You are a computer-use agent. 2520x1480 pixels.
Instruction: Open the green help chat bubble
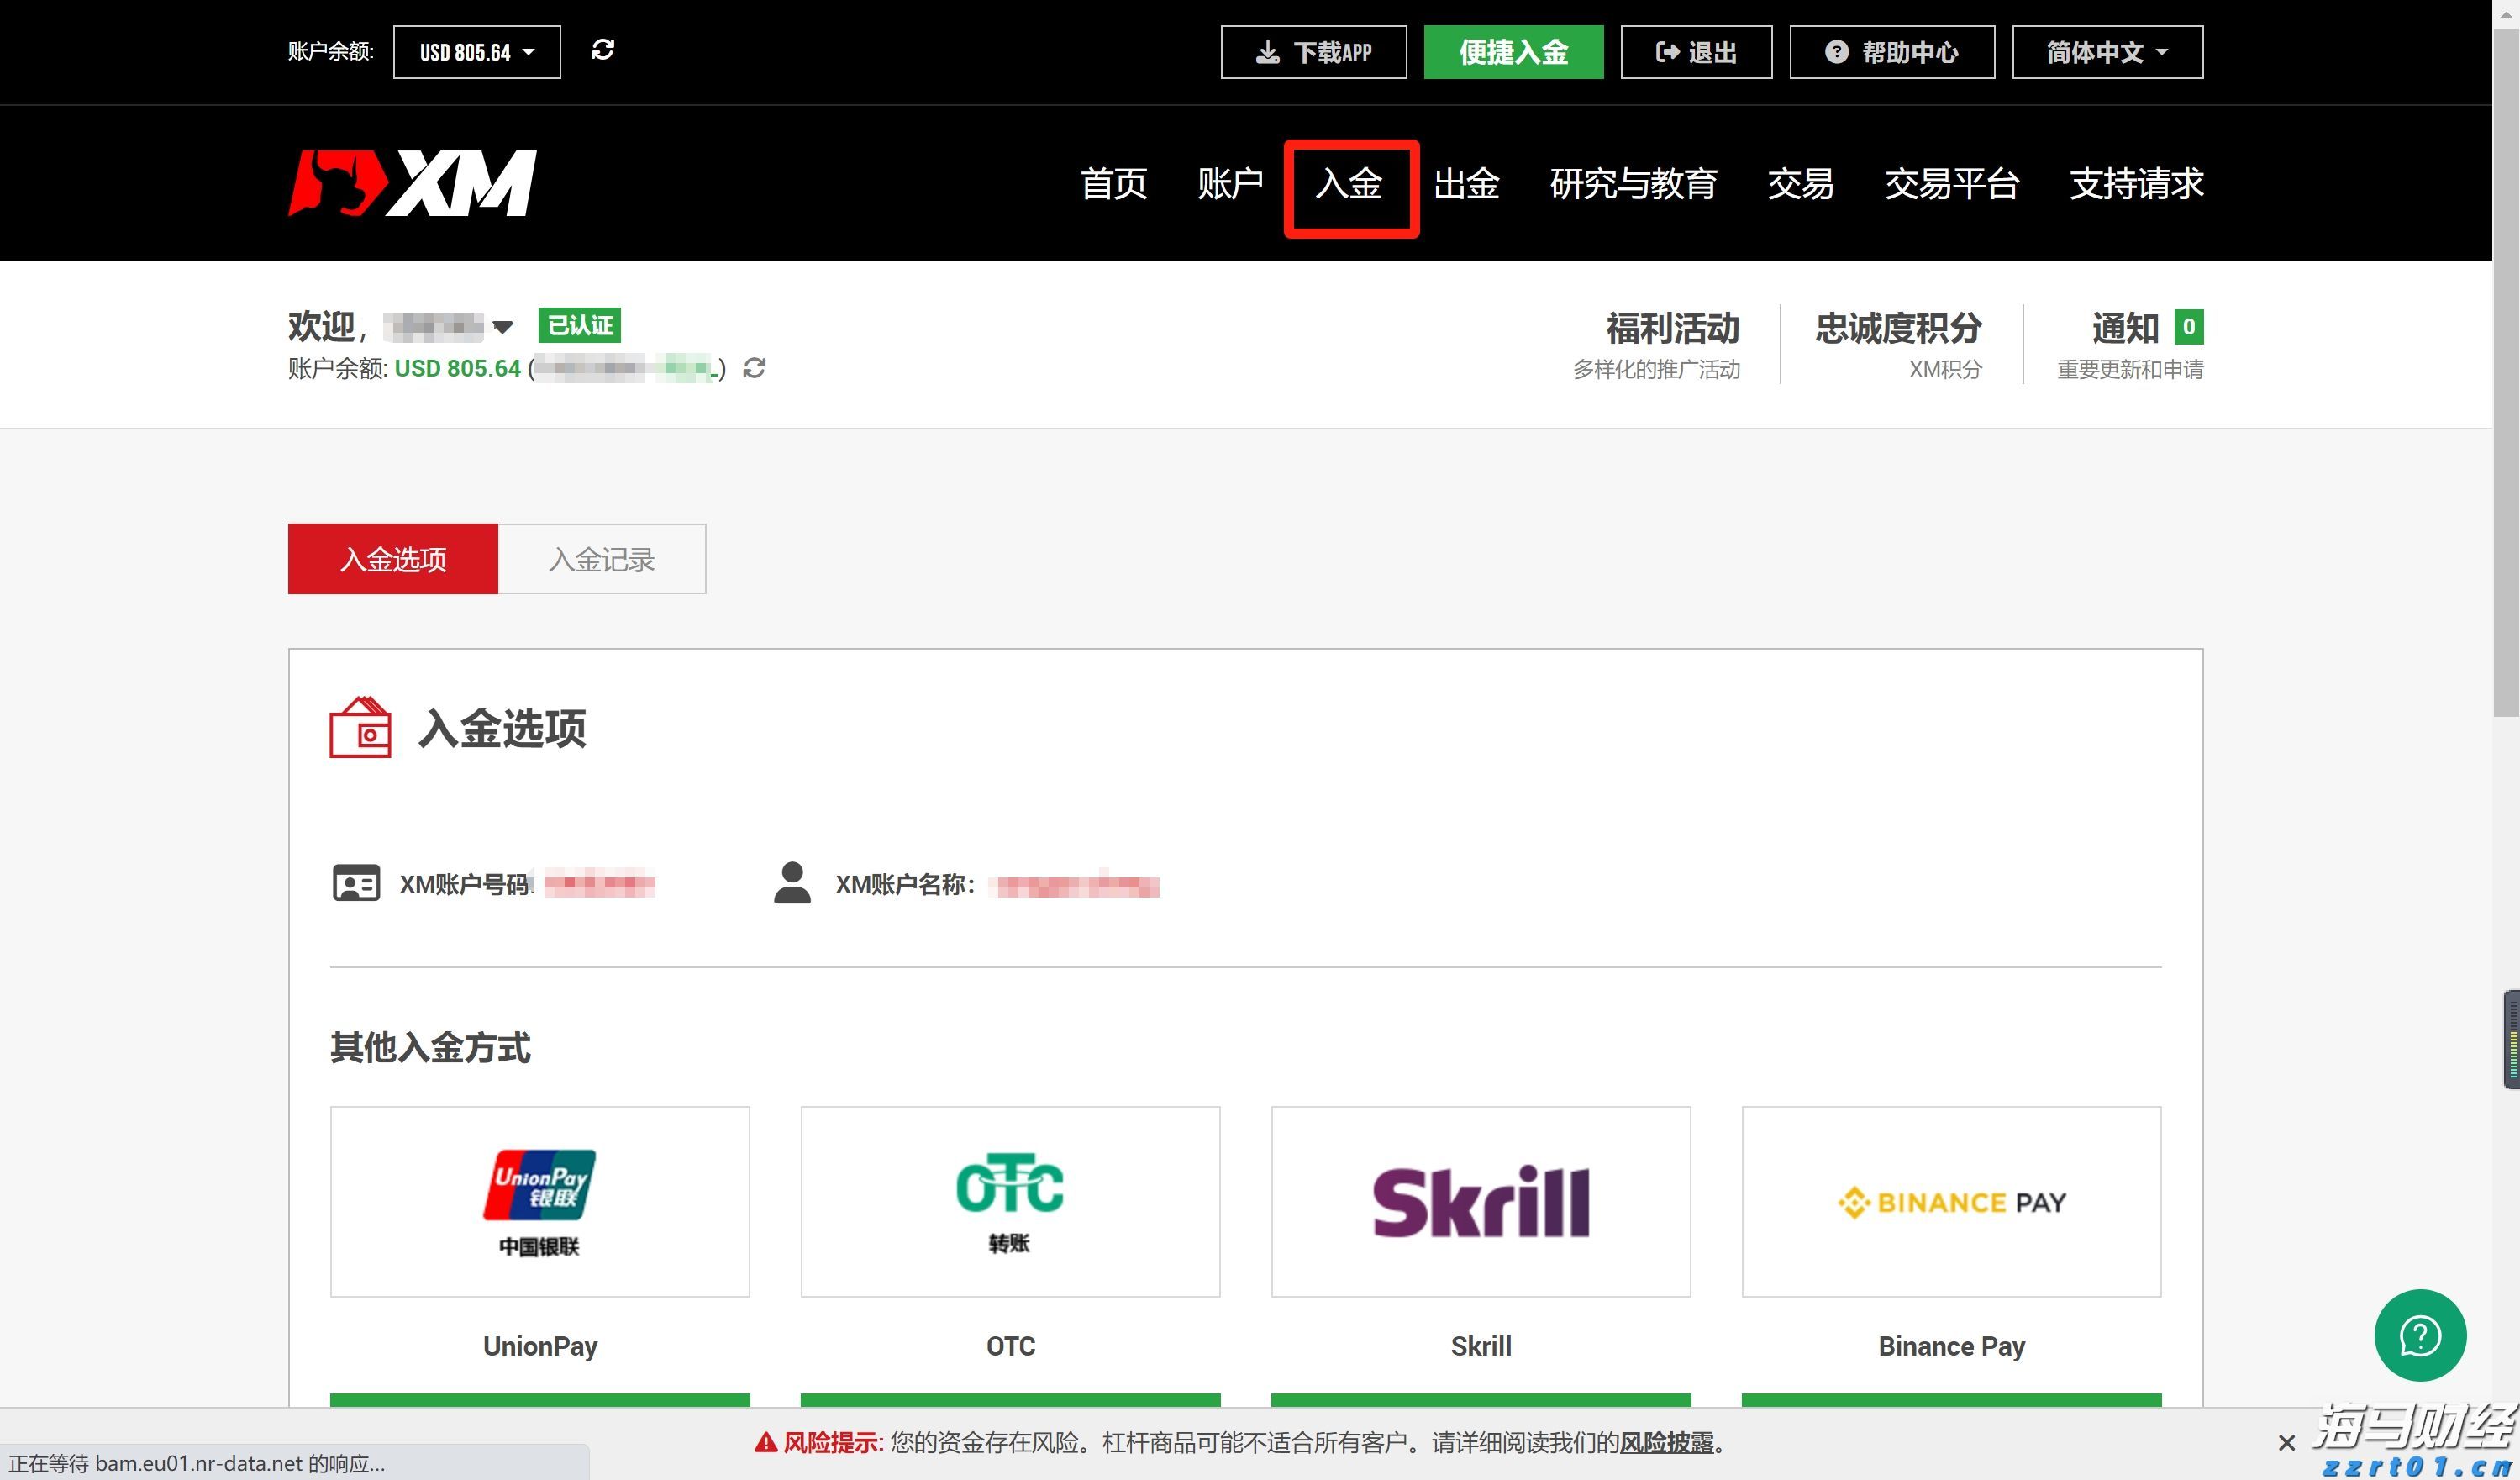tap(2420, 1335)
